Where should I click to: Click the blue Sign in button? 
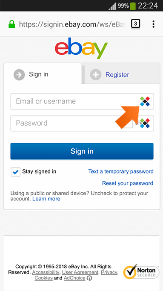tap(82, 151)
